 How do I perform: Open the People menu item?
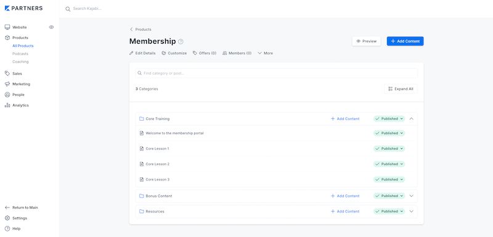click(x=18, y=95)
